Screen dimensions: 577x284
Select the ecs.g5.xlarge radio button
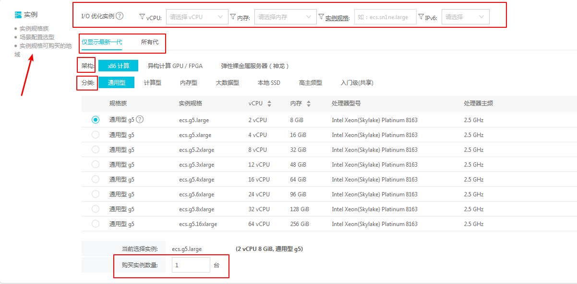(x=96, y=135)
